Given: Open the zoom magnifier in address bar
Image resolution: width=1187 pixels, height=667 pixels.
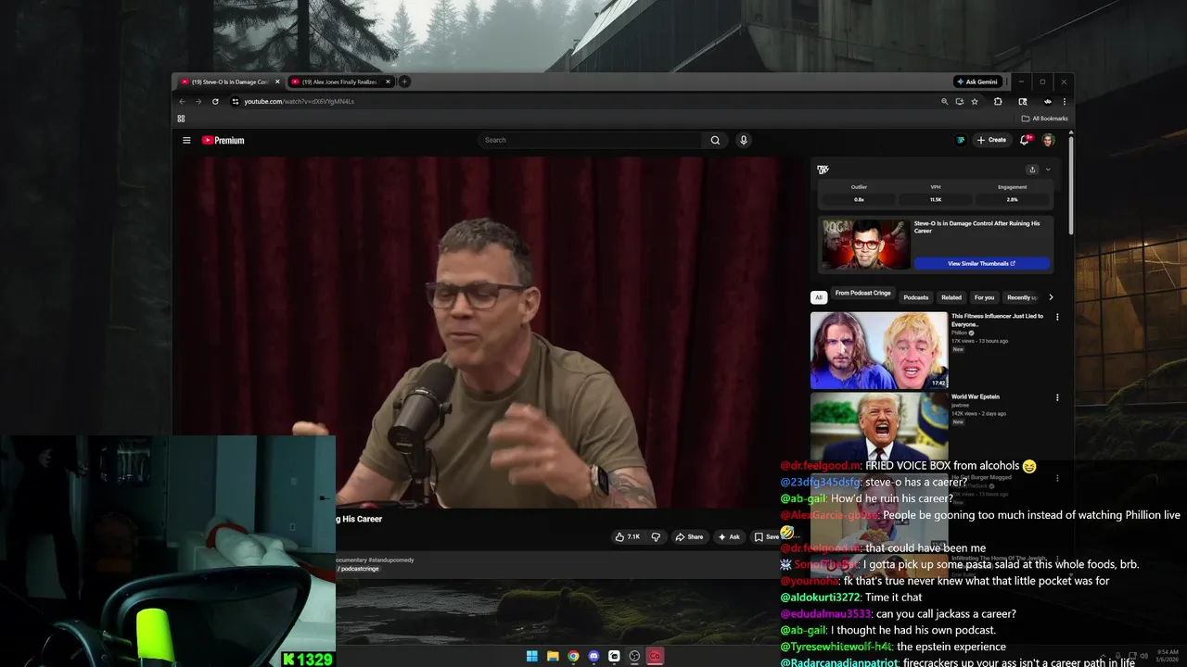Looking at the screenshot, I should pos(945,101).
